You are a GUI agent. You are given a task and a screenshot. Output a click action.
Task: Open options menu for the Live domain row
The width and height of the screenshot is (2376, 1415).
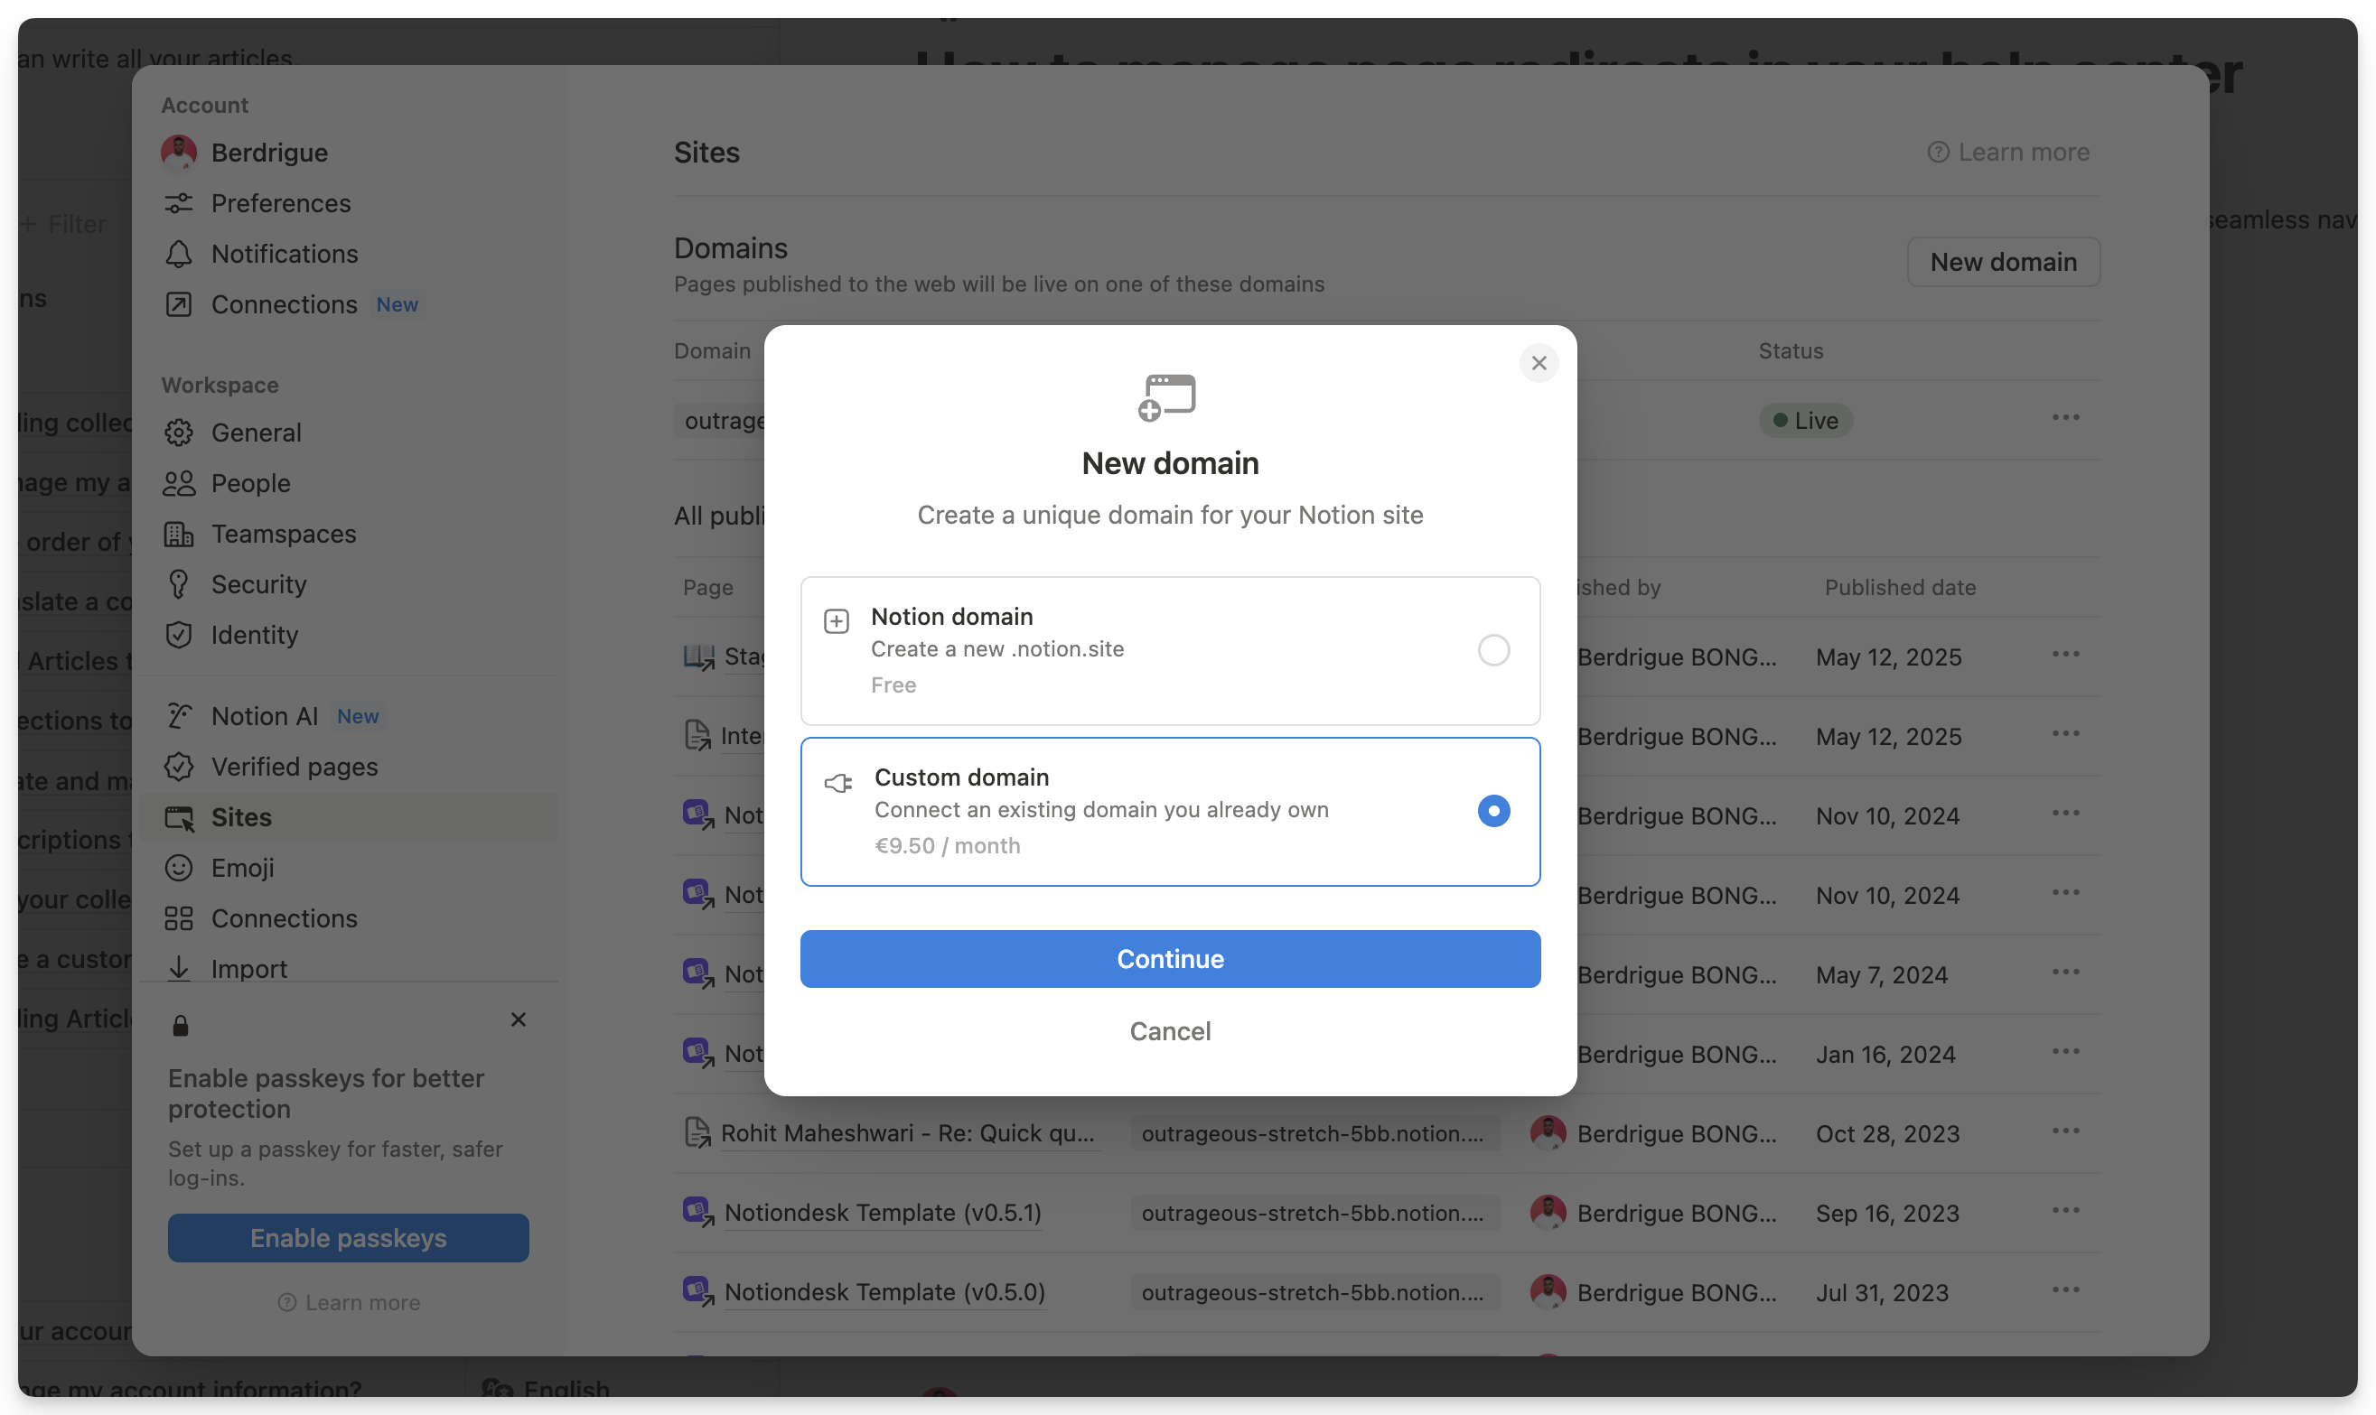2065,417
